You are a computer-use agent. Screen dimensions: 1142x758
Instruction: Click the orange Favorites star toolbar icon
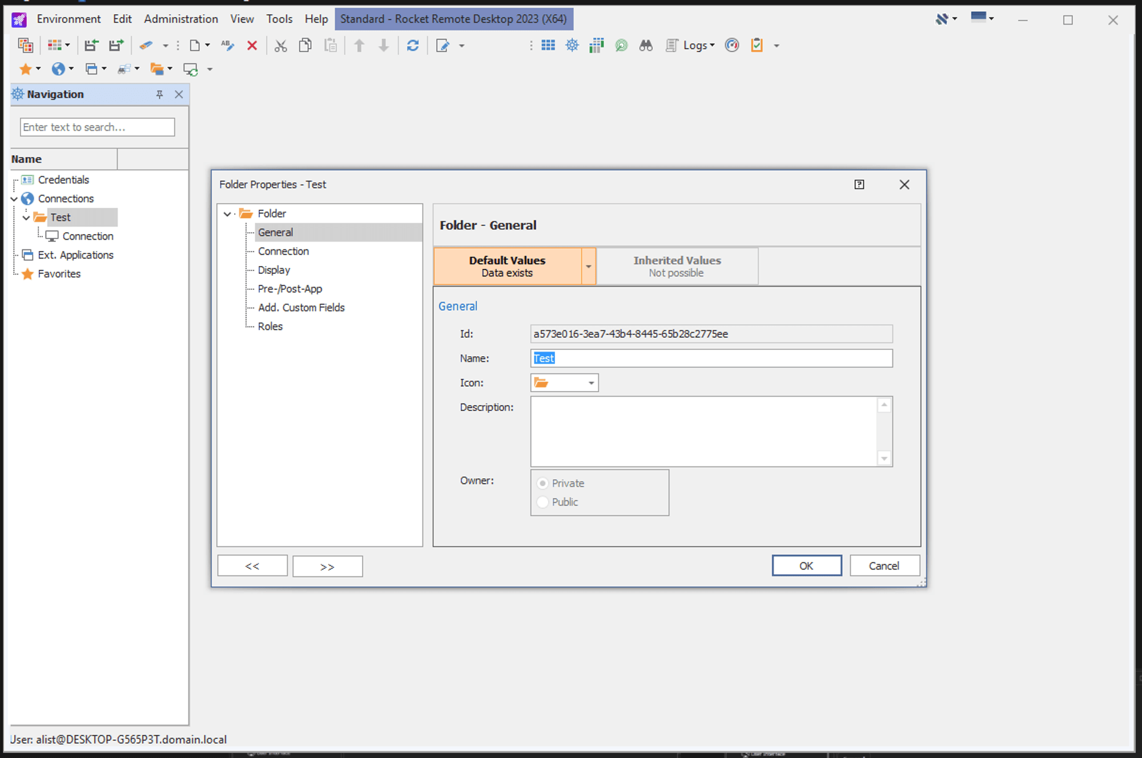click(26, 69)
